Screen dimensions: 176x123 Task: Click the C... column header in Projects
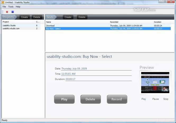(x=38, y=22)
